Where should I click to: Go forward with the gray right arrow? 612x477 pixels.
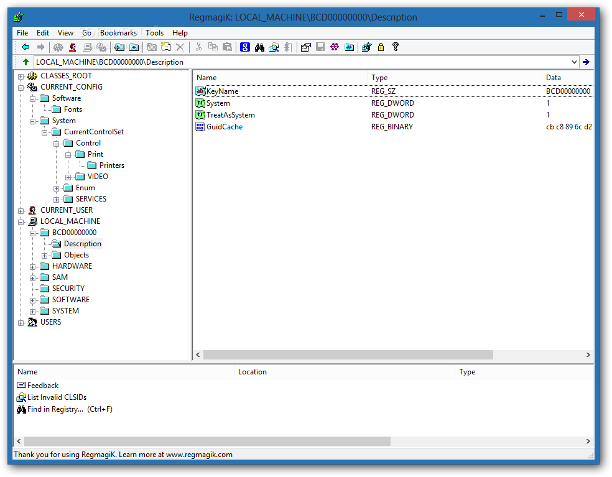[x=40, y=47]
